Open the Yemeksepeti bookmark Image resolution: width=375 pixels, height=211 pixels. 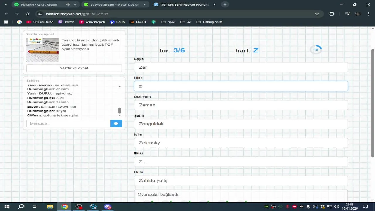(92, 22)
